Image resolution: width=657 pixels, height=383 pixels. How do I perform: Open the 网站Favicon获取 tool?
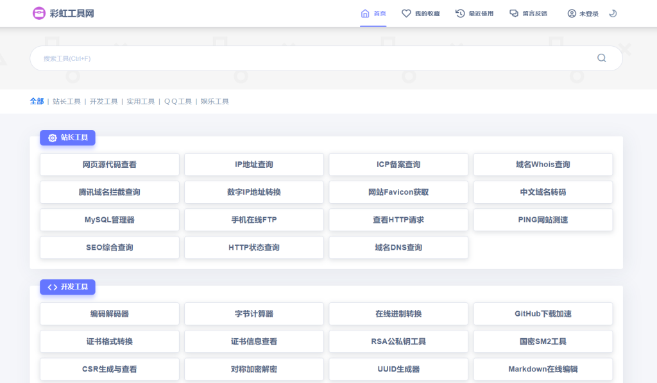398,192
